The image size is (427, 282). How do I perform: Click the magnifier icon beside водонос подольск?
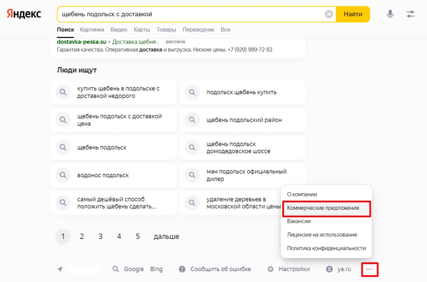[63, 175]
